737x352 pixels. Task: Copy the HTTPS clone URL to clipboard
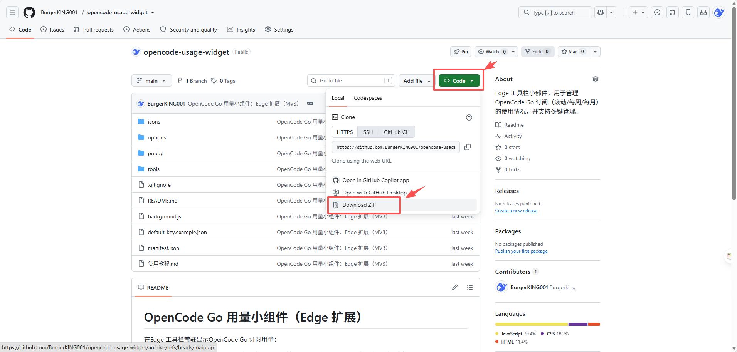click(x=468, y=147)
